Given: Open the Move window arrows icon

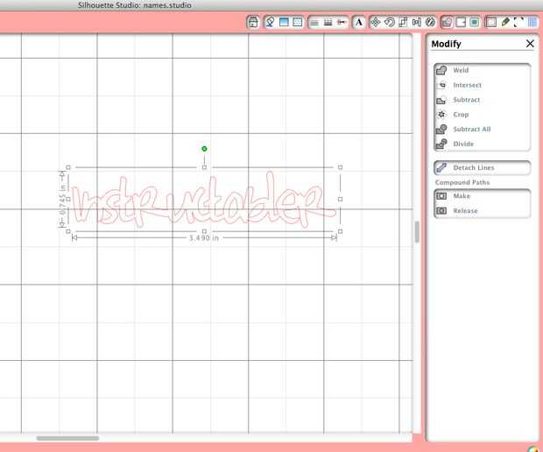Looking at the screenshot, I should [376, 23].
